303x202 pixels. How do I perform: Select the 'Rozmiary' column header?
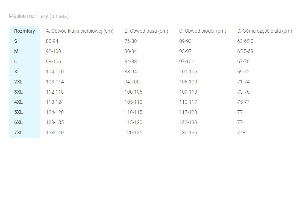pos(24,31)
